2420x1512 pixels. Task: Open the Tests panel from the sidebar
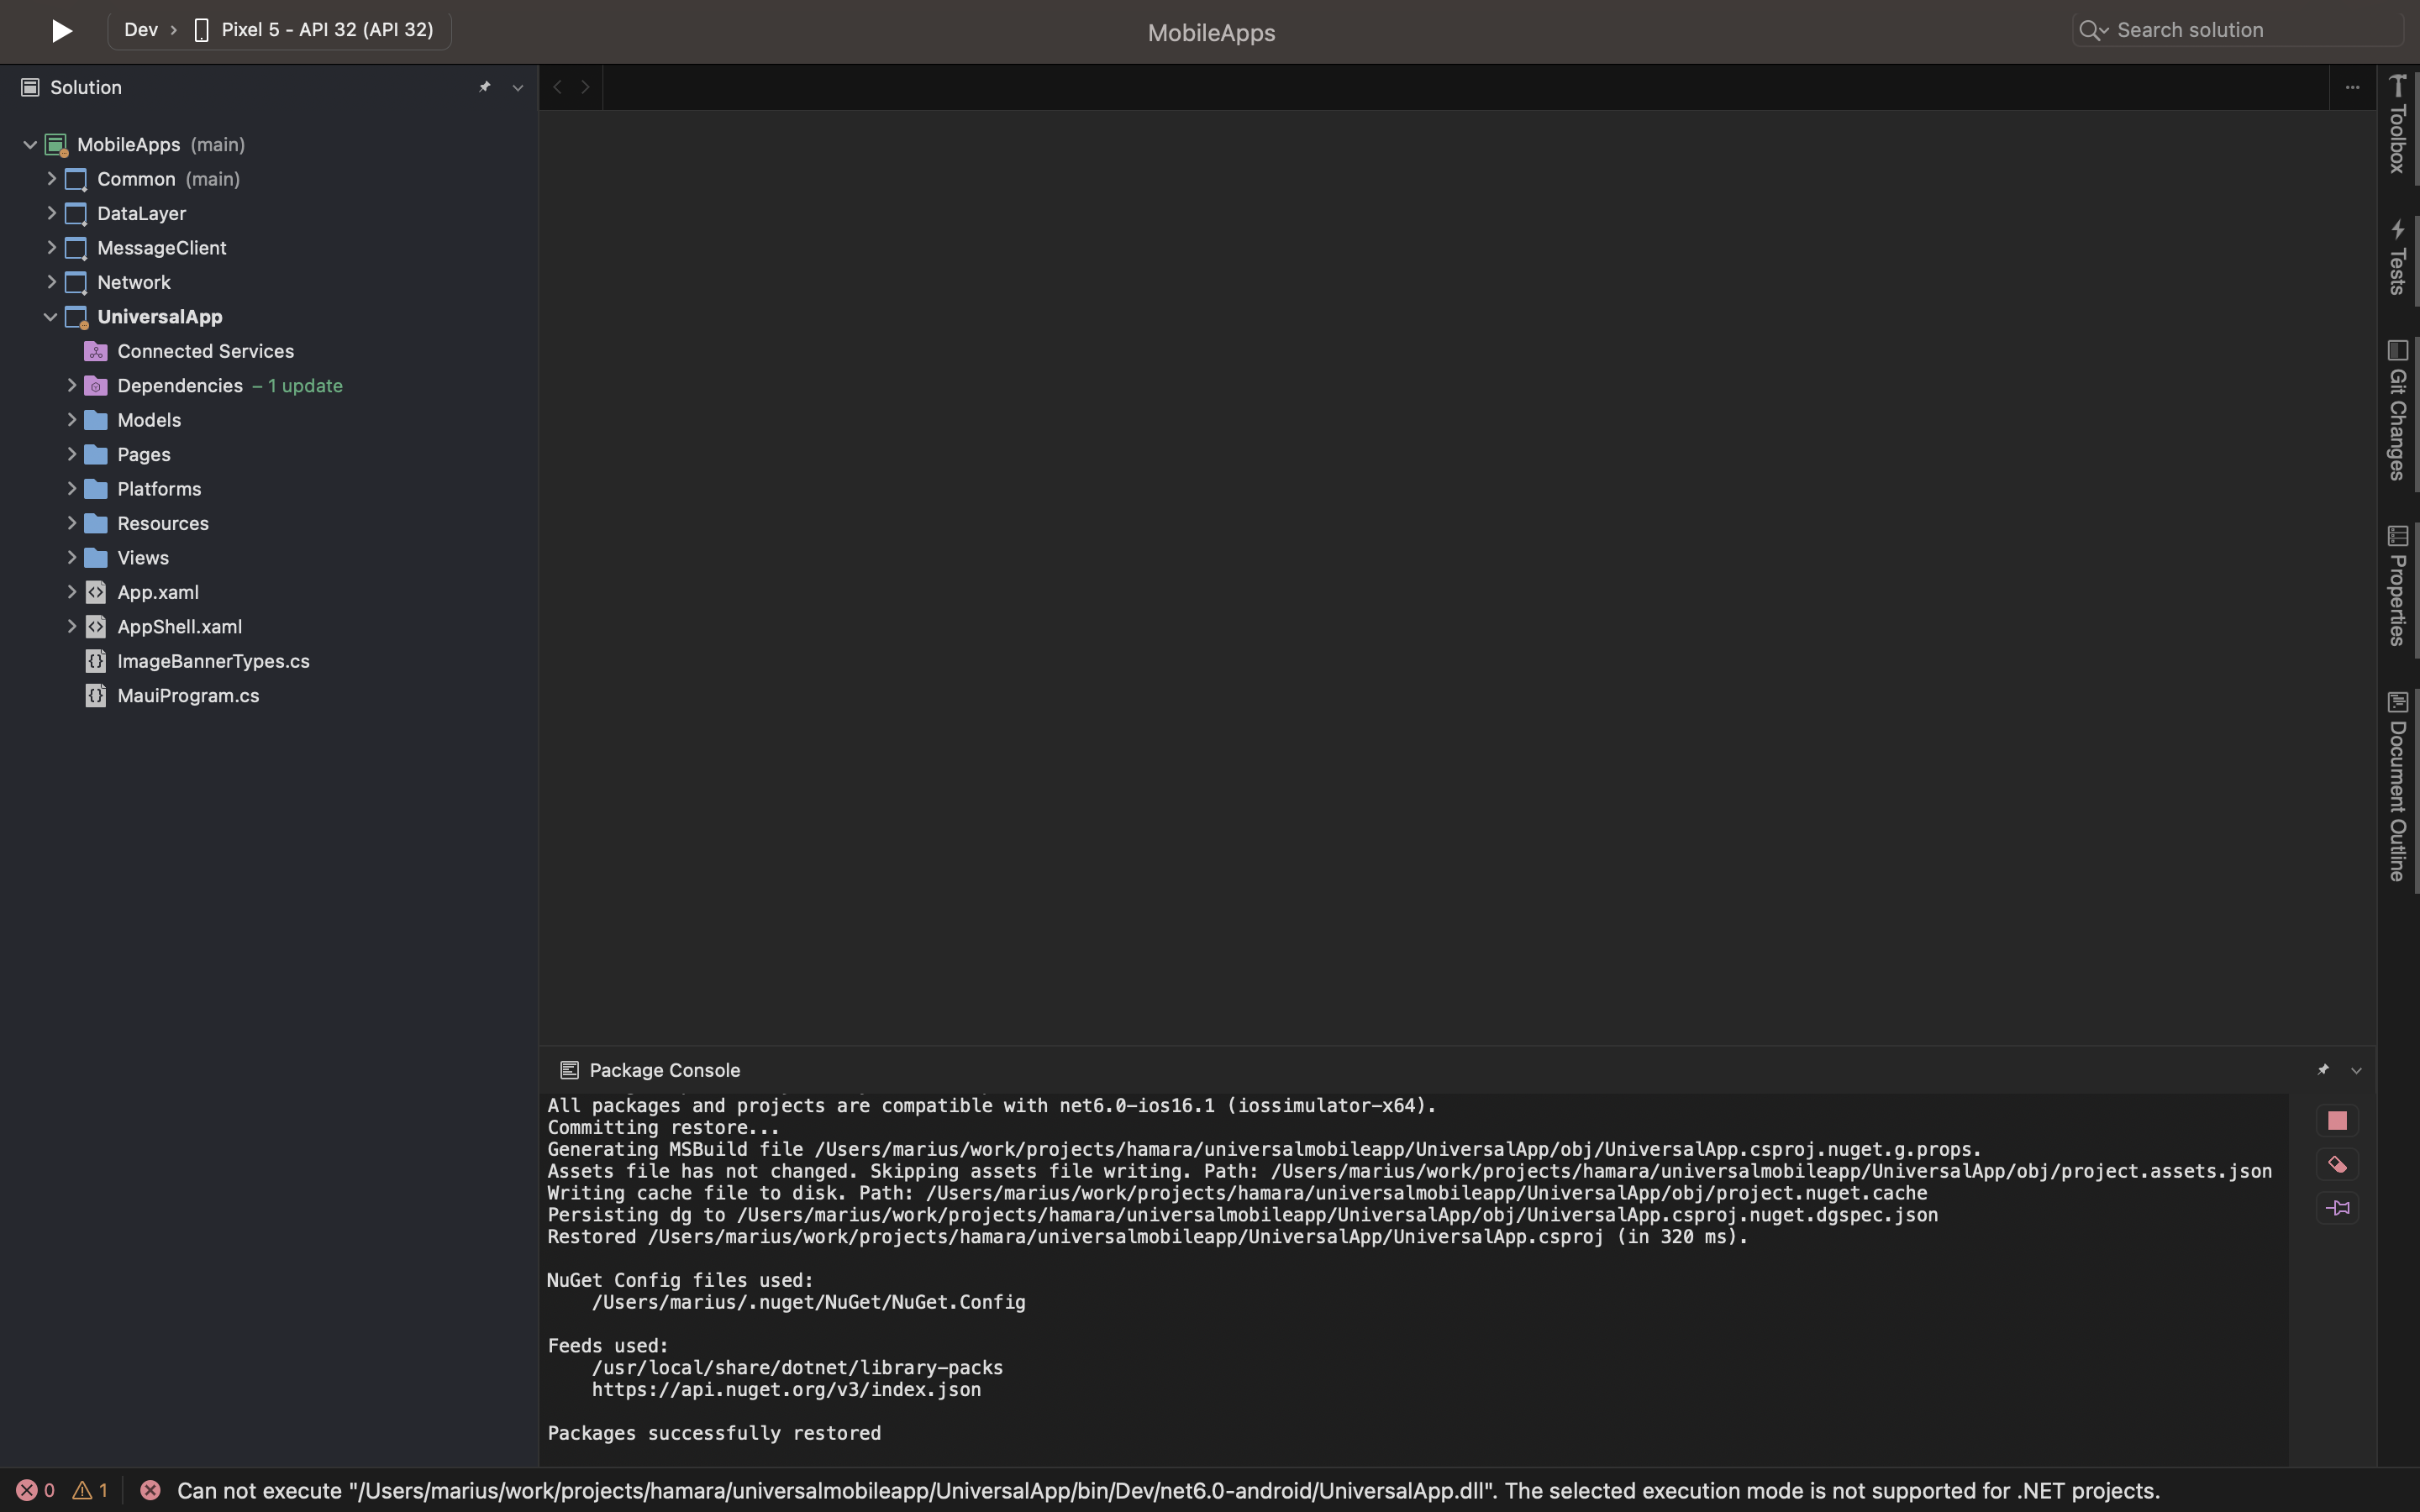pyautogui.click(x=2398, y=255)
